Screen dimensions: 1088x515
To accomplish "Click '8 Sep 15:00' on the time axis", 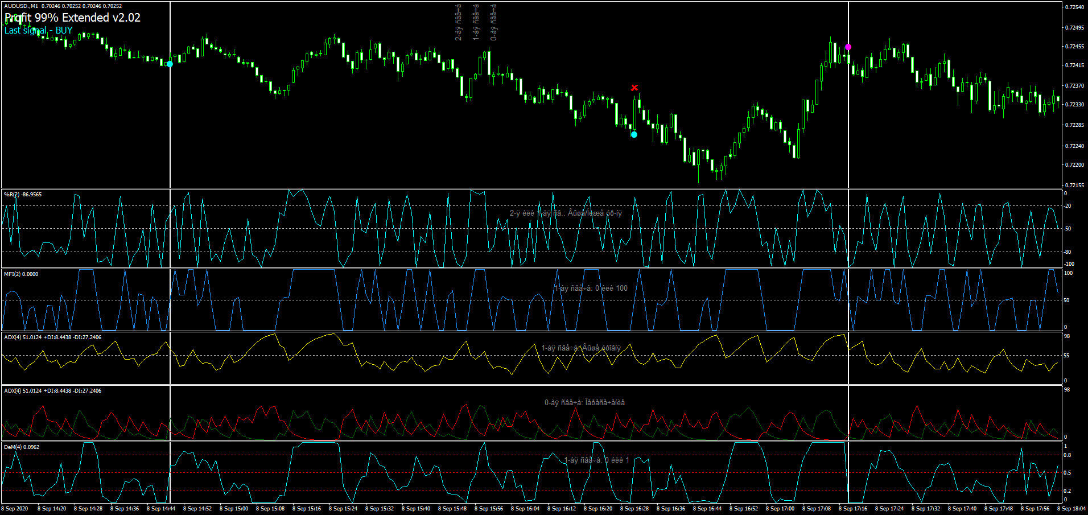I will click(x=234, y=509).
